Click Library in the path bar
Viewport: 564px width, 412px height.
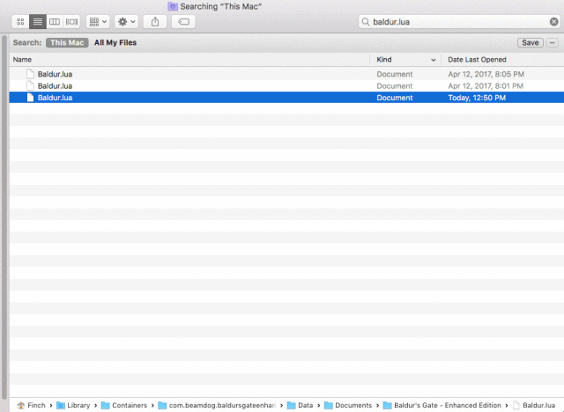[73, 405]
